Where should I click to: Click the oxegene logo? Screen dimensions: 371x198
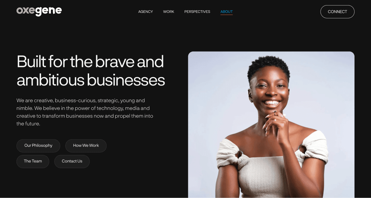tap(39, 11)
